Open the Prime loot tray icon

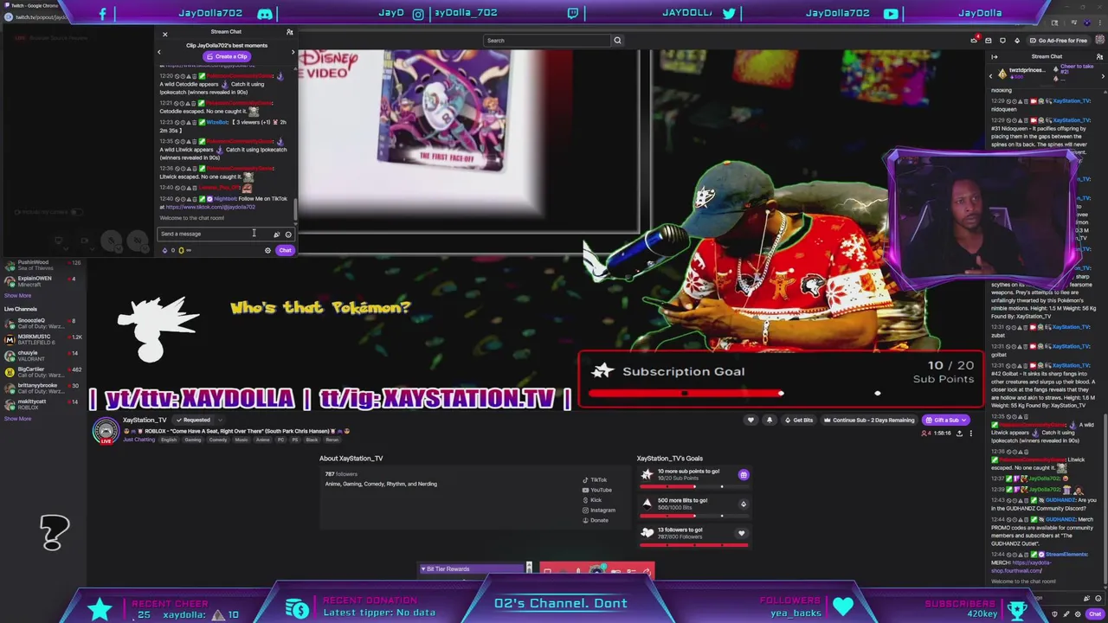click(x=989, y=41)
